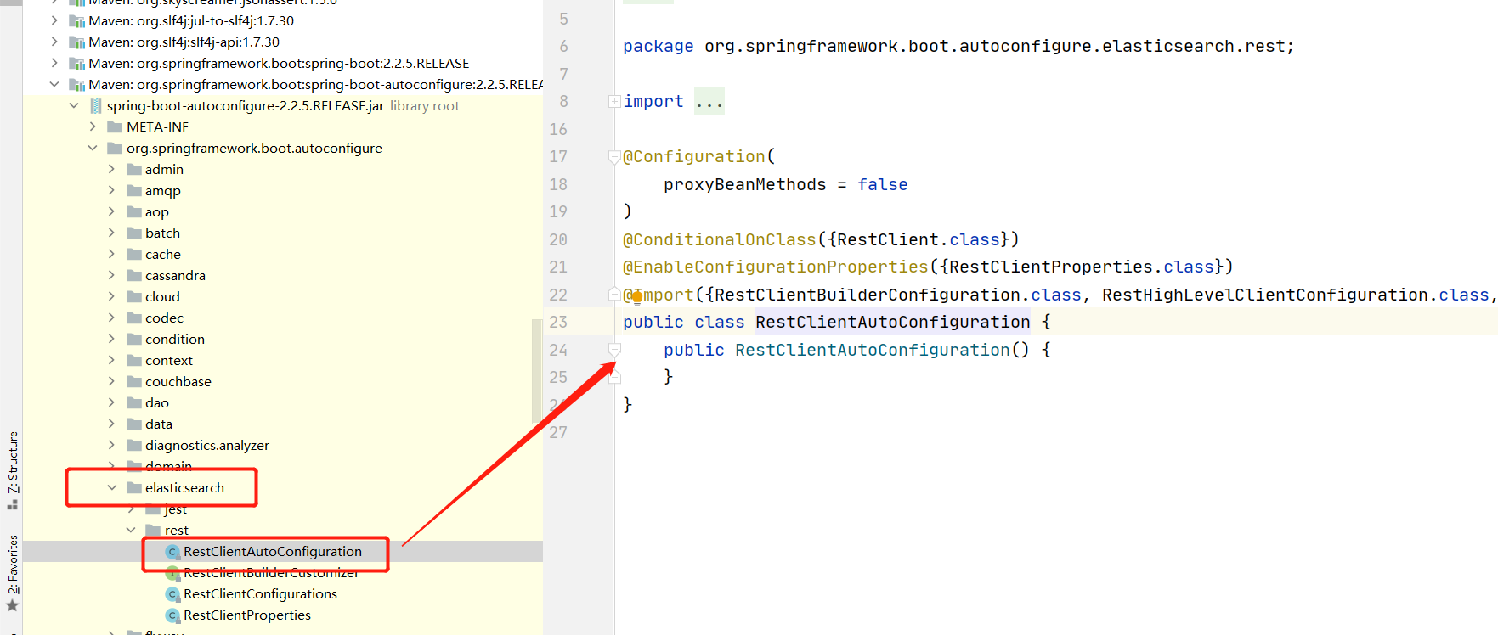The width and height of the screenshot is (1498, 635).
Task: Click the codec folder icon
Action: [x=133, y=318]
